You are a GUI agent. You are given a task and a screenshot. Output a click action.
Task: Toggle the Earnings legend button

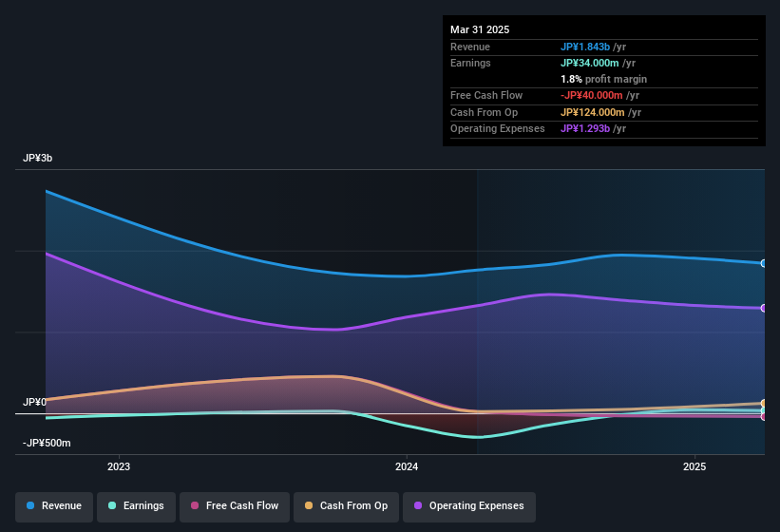136,506
